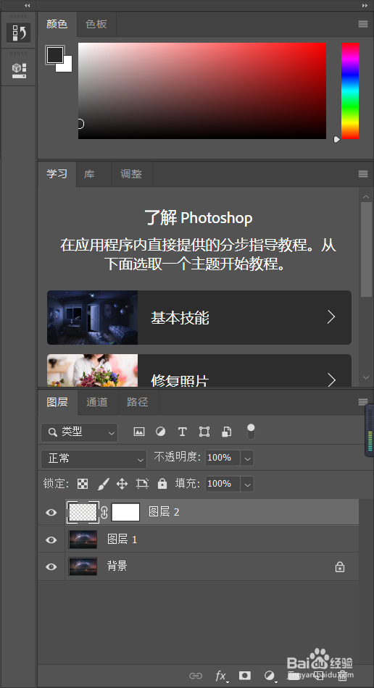The width and height of the screenshot is (374, 688).
Task: Switch to the 路径 tab
Action: [138, 402]
